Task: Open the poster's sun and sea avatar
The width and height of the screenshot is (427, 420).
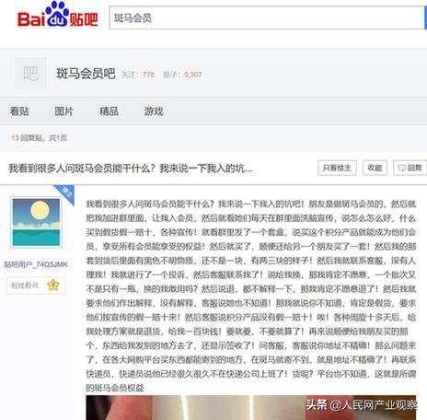Action: [x=36, y=222]
